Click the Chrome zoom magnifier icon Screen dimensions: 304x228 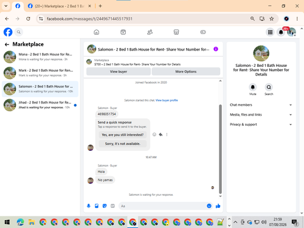tap(252, 19)
